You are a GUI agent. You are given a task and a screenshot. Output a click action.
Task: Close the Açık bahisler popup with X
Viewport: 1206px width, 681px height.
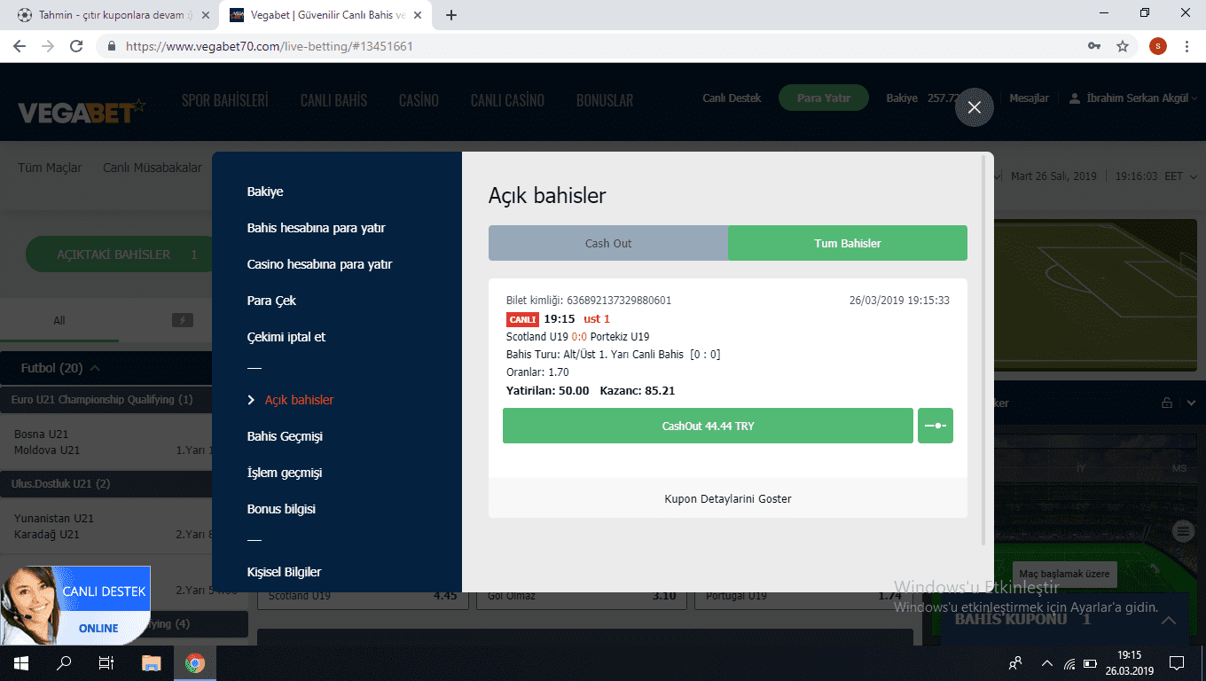[975, 107]
